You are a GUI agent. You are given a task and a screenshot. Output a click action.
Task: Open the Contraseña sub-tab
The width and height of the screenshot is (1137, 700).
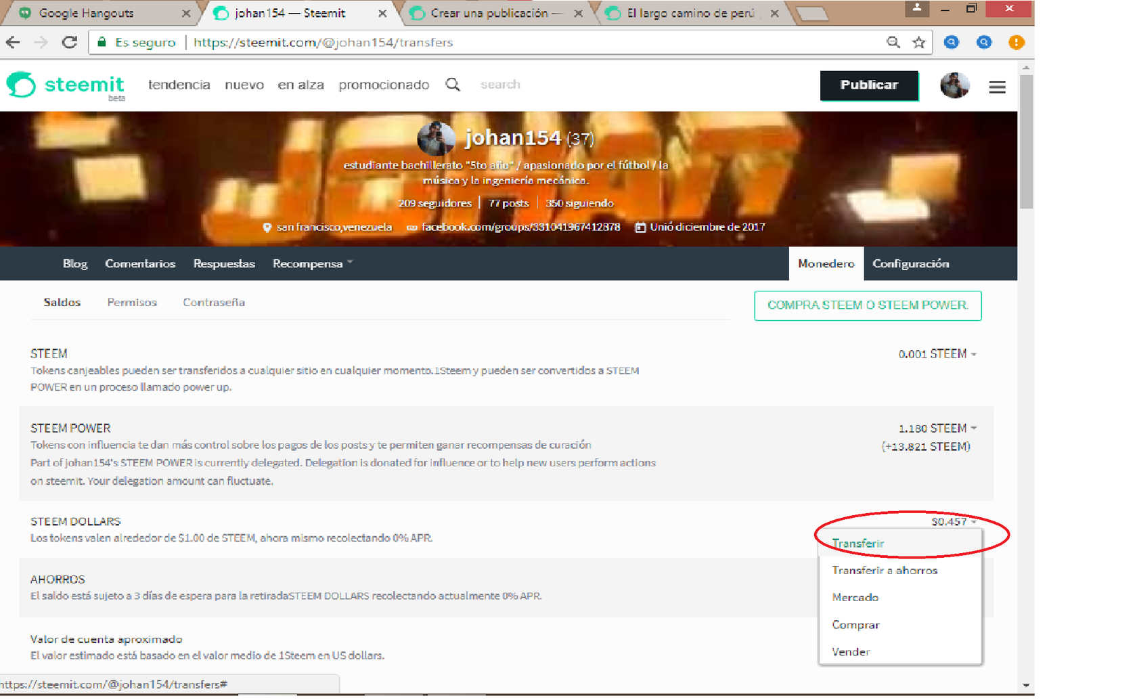click(214, 303)
